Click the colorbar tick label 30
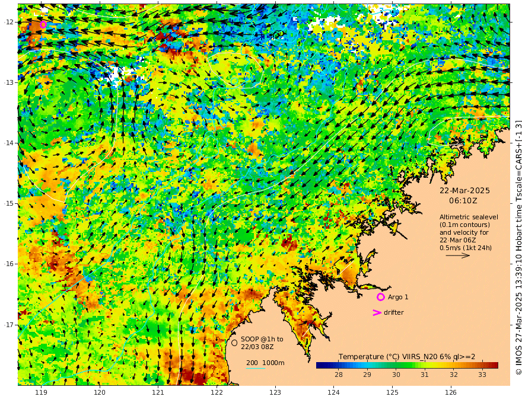The height and width of the screenshot is (403, 522). pyautogui.click(x=396, y=375)
